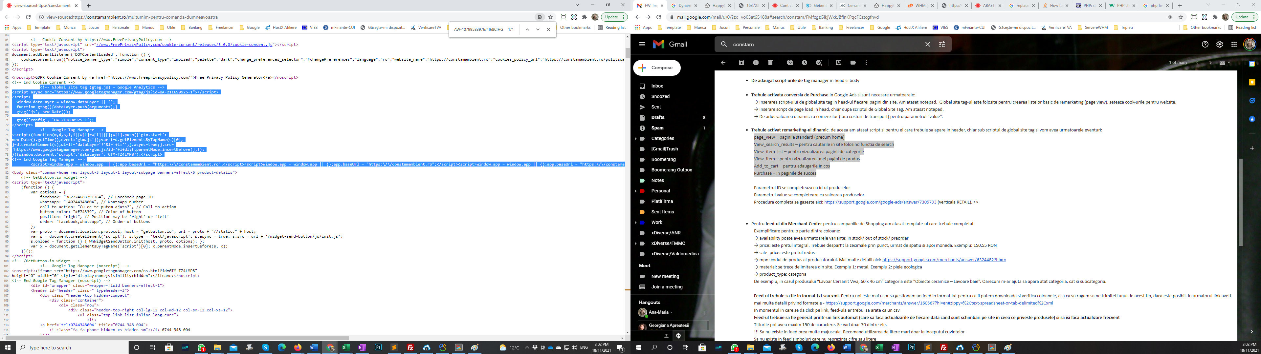Open input tools dropdown arrow in Gmail
The image size is (1261, 354).
click(1229, 63)
